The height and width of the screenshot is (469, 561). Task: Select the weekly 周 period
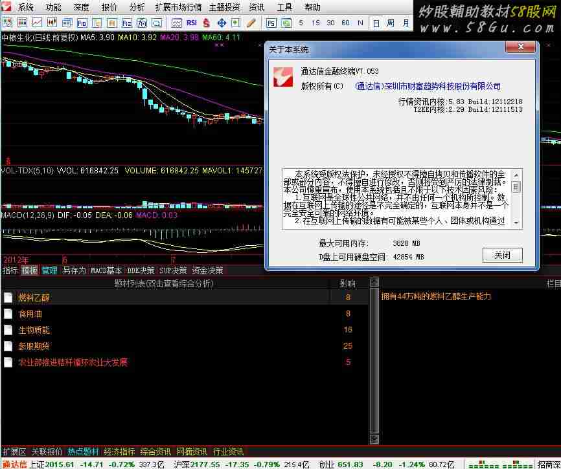coord(391,23)
